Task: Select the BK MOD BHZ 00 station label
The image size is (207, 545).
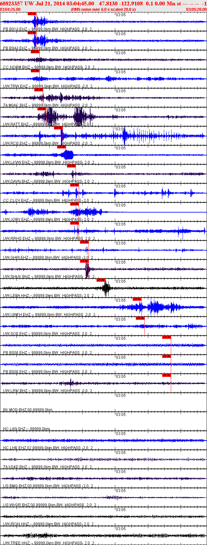Action: coord(28,410)
